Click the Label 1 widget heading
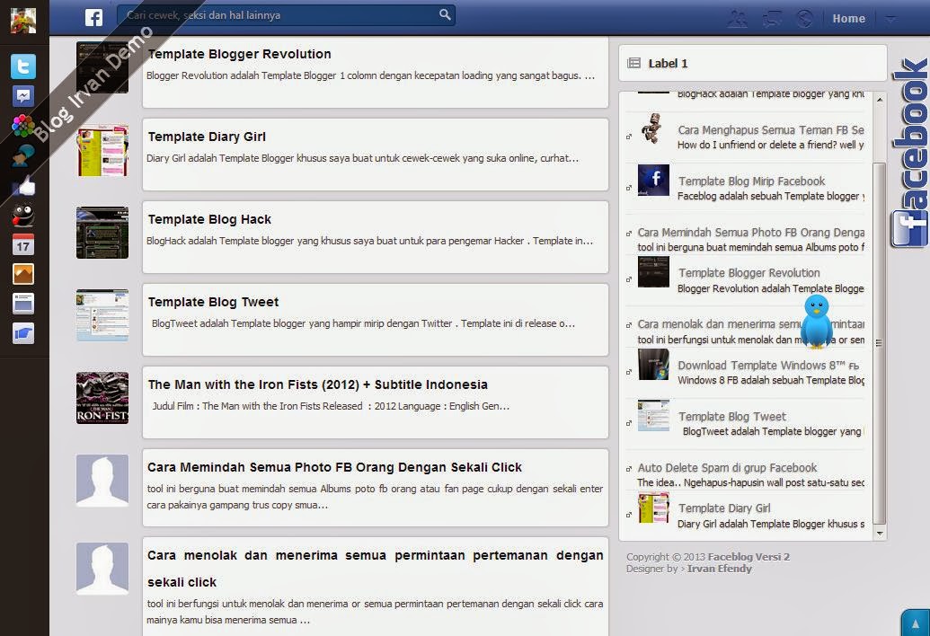This screenshot has height=636, width=930. click(x=668, y=64)
